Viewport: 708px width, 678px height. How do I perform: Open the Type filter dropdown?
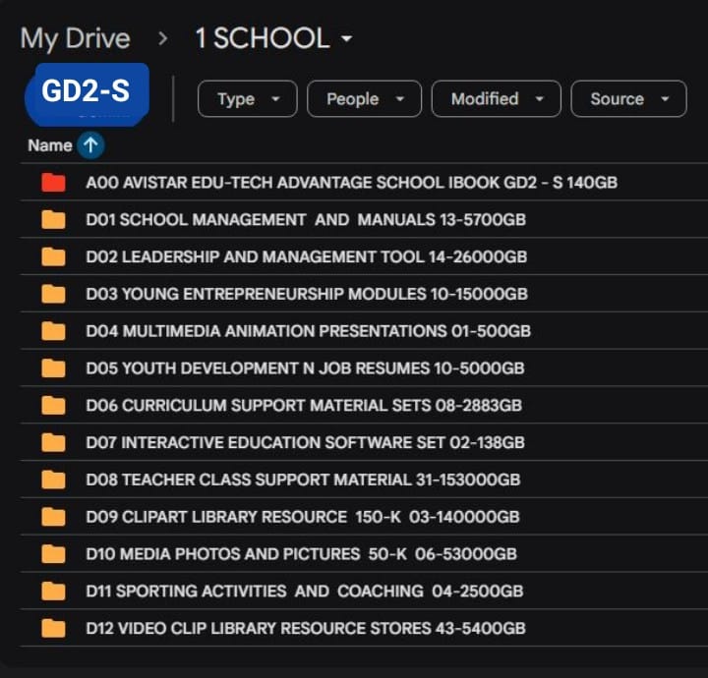pyautogui.click(x=248, y=99)
